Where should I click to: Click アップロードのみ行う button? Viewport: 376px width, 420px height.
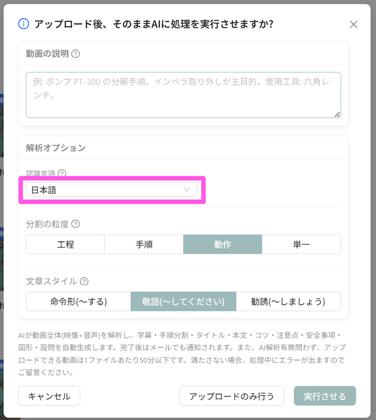point(232,396)
